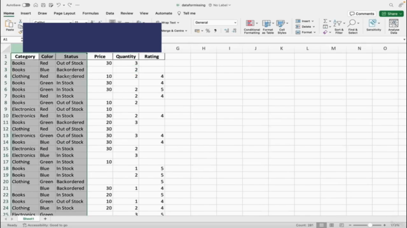Click the Save floppy disk icon
The height and width of the screenshot is (228, 407).
pos(43,5)
